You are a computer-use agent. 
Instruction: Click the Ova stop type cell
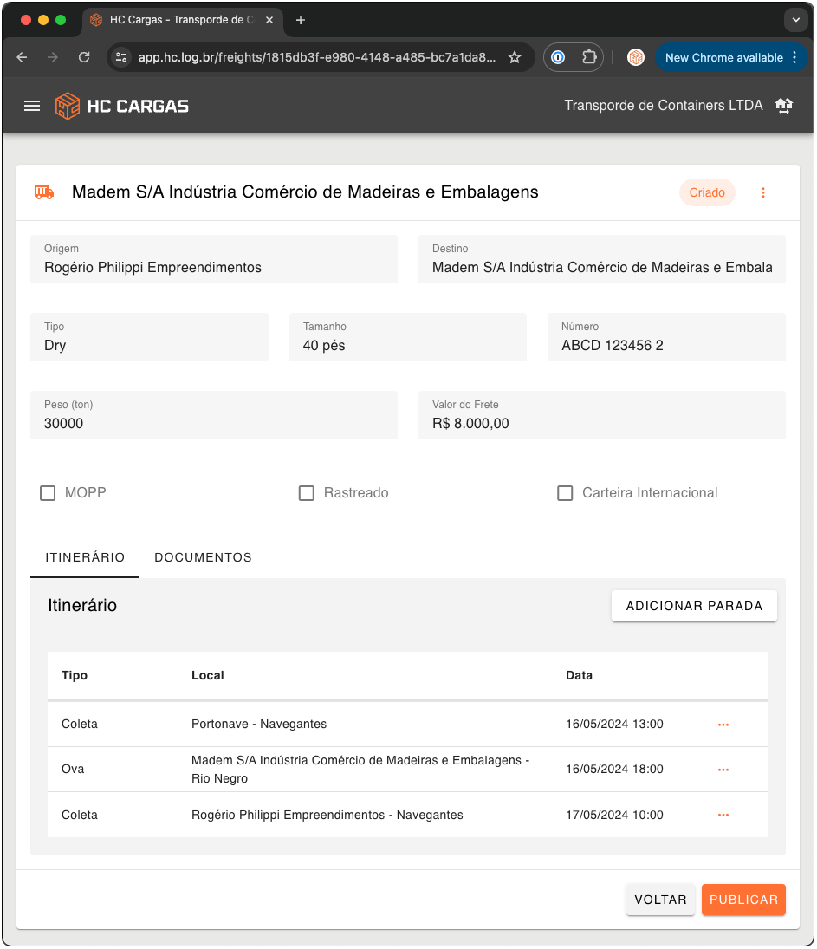73,770
